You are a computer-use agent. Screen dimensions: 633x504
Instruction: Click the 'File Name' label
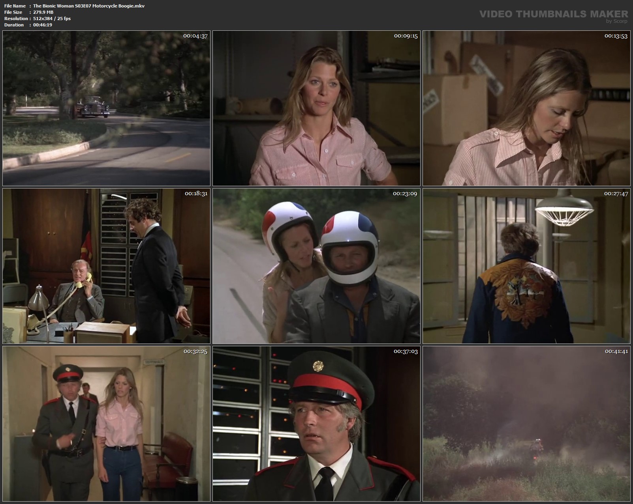point(15,6)
